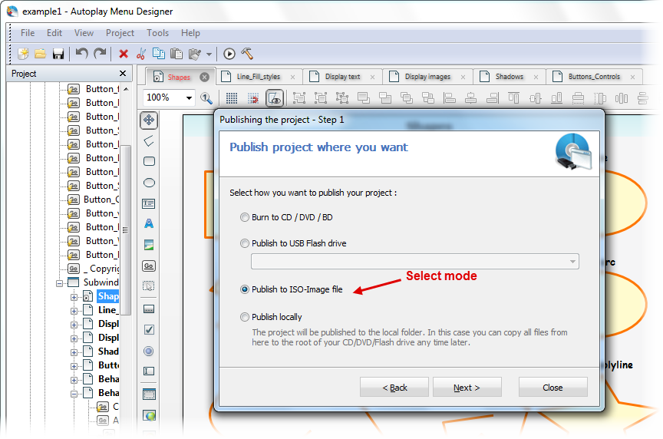Click the Close button in publish dialog

[552, 388]
